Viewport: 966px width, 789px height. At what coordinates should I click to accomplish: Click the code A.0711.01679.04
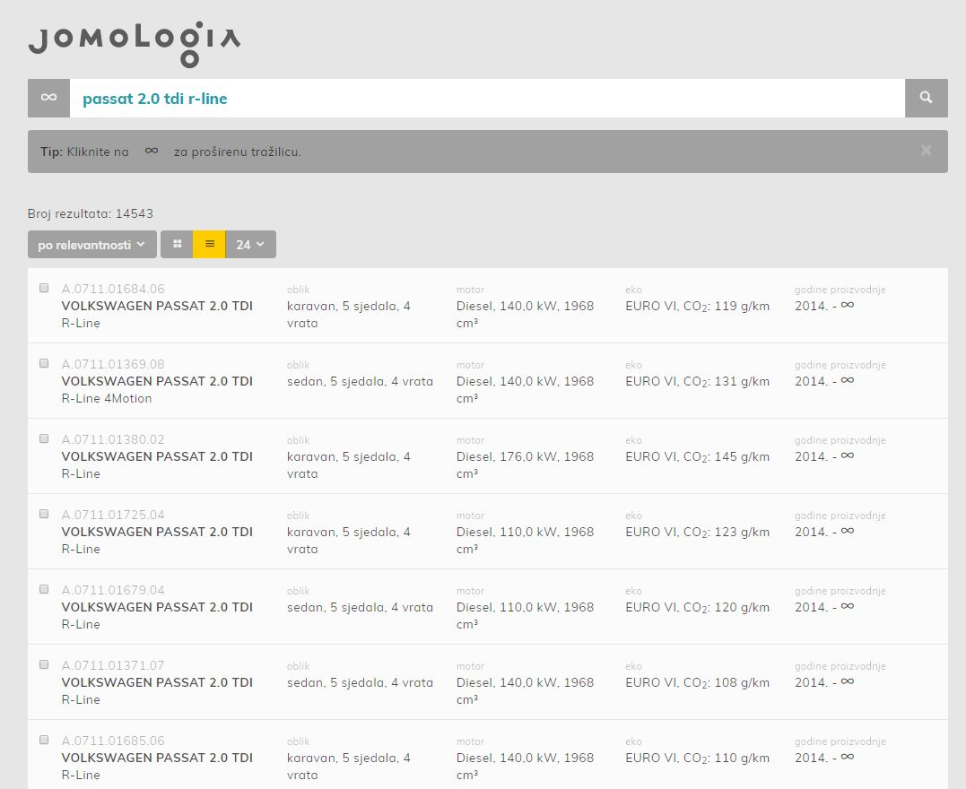click(x=113, y=590)
